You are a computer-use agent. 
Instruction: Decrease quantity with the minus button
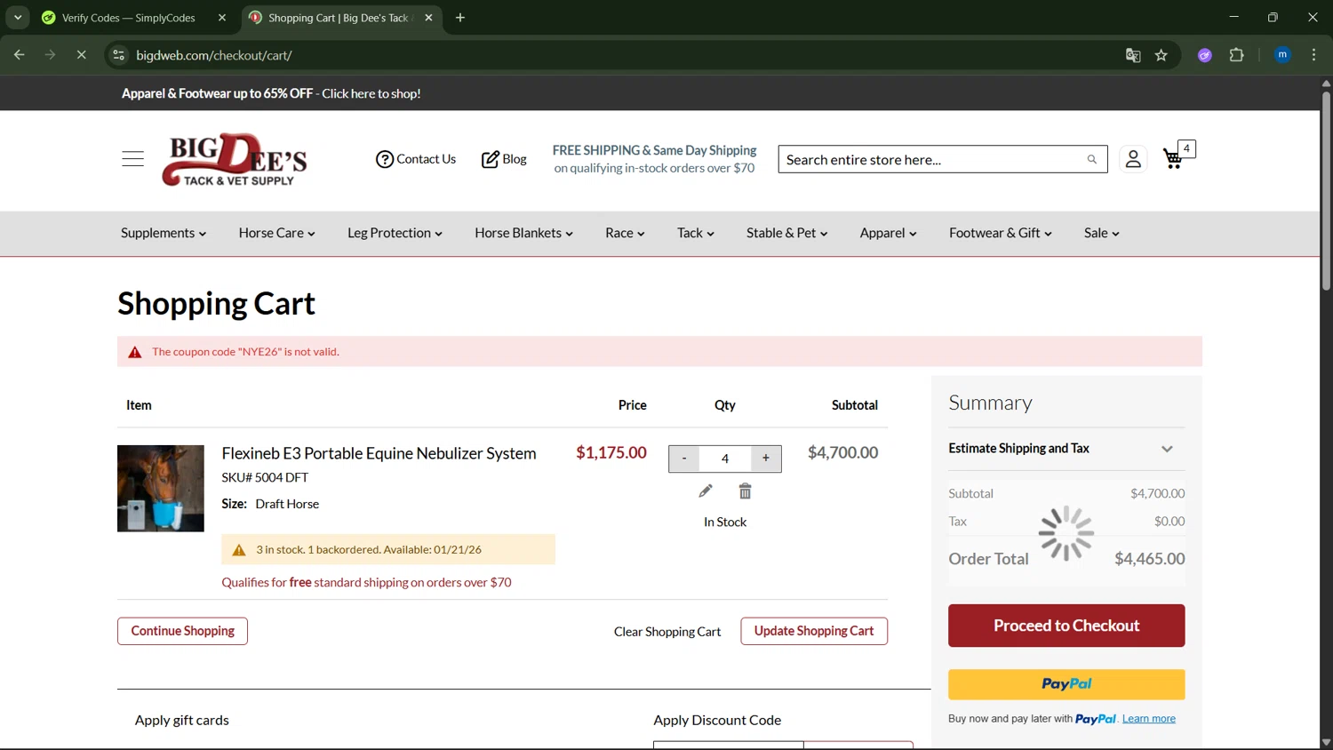pyautogui.click(x=684, y=459)
